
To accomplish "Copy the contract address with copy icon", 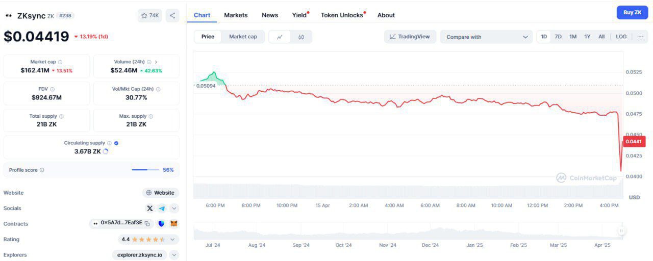I will (x=147, y=223).
